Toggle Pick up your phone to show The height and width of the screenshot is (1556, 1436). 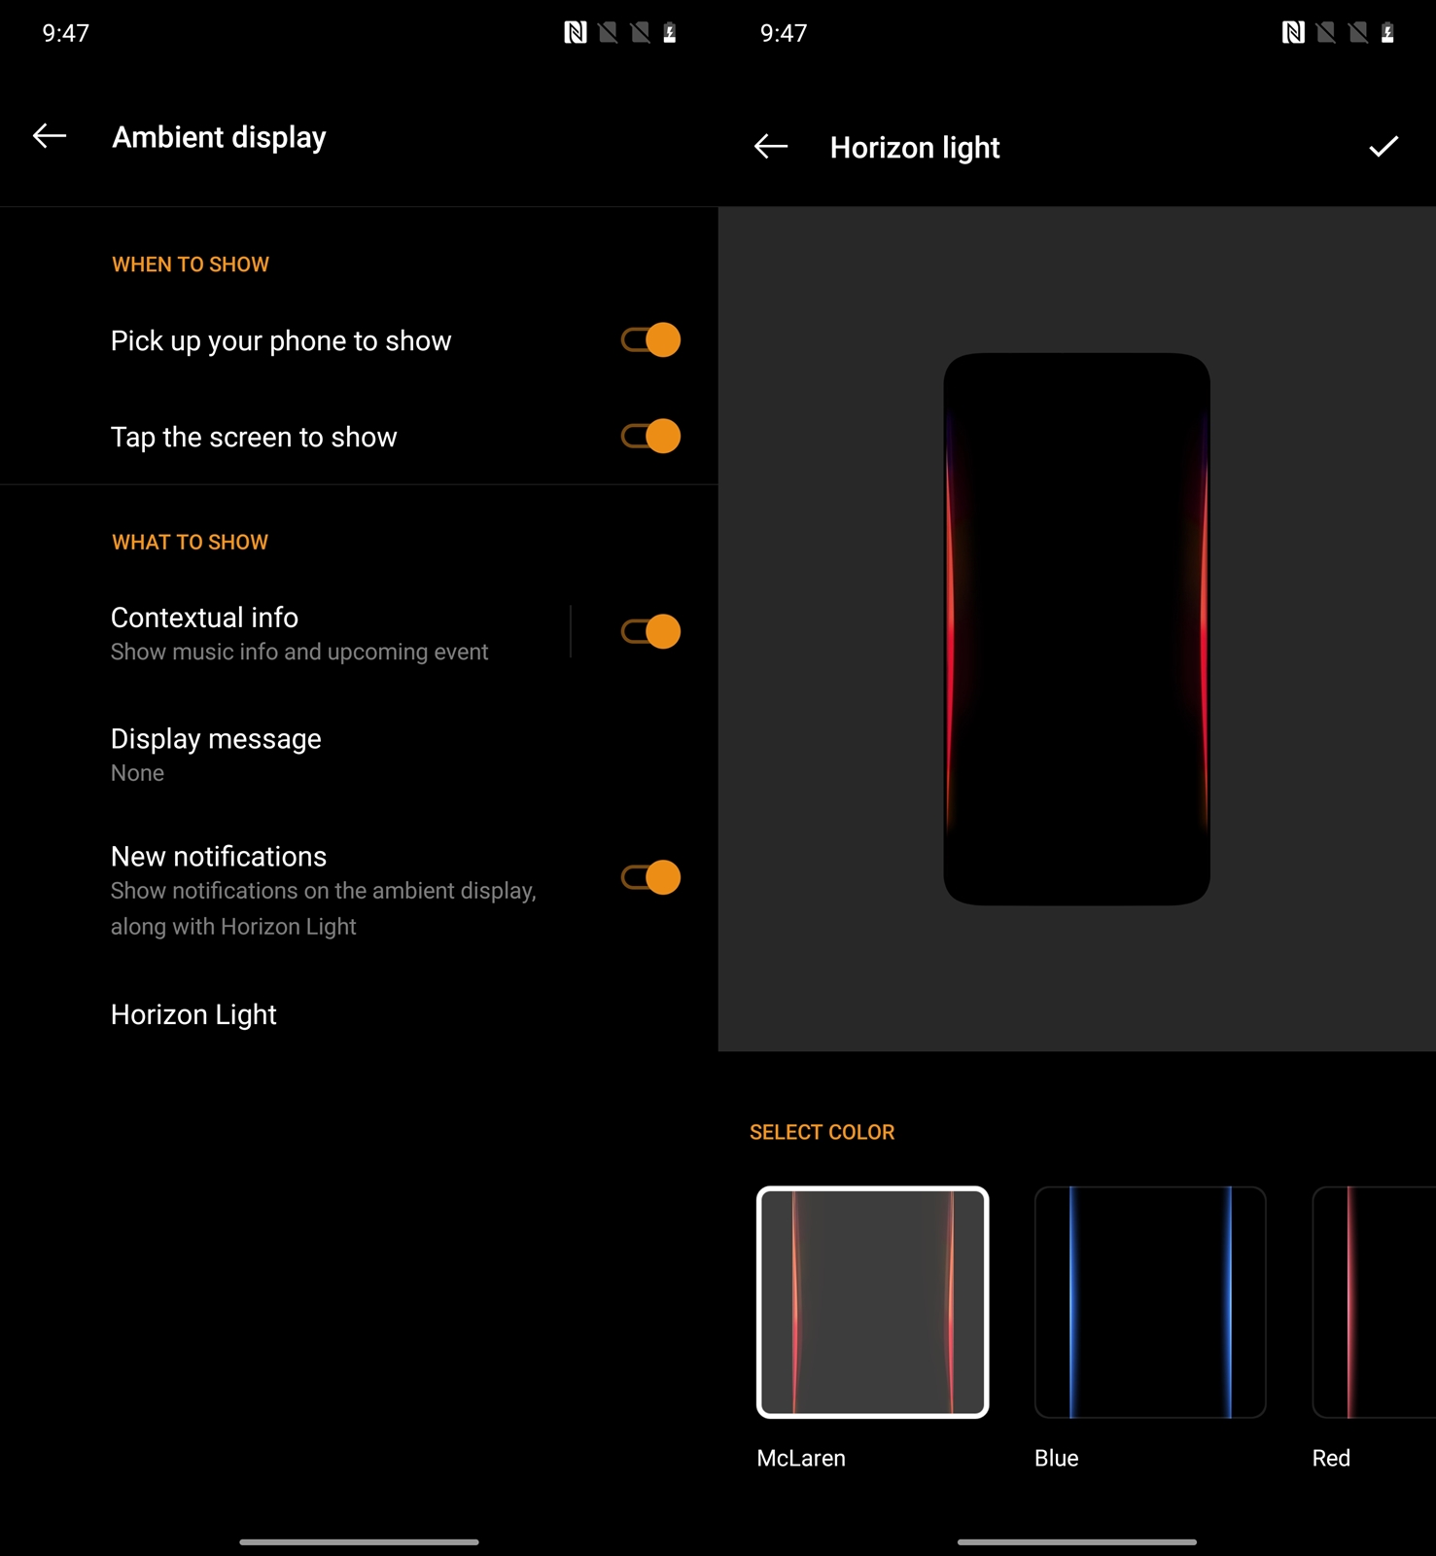[650, 340]
